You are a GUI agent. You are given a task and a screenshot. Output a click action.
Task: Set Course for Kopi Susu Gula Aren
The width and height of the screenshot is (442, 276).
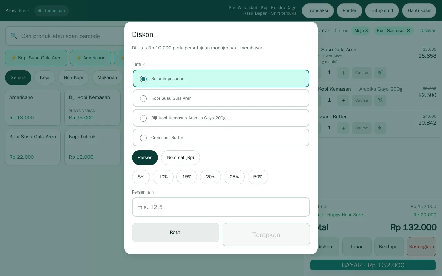[362, 73]
